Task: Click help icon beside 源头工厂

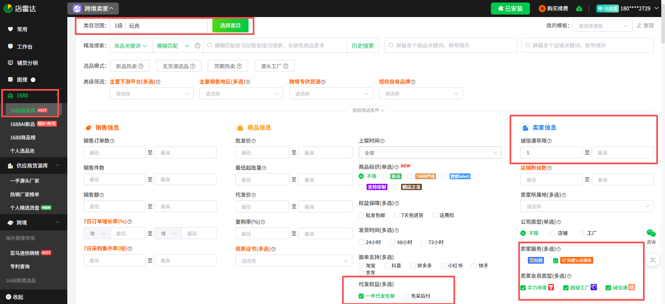Action: pos(286,66)
